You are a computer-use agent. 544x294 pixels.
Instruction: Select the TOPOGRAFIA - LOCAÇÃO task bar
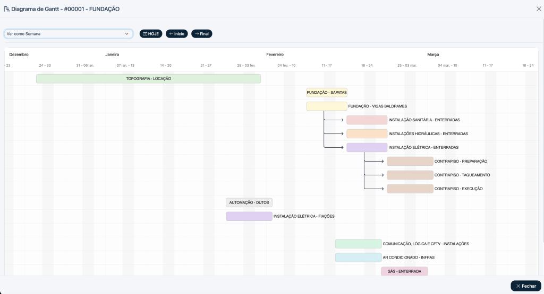pos(149,78)
